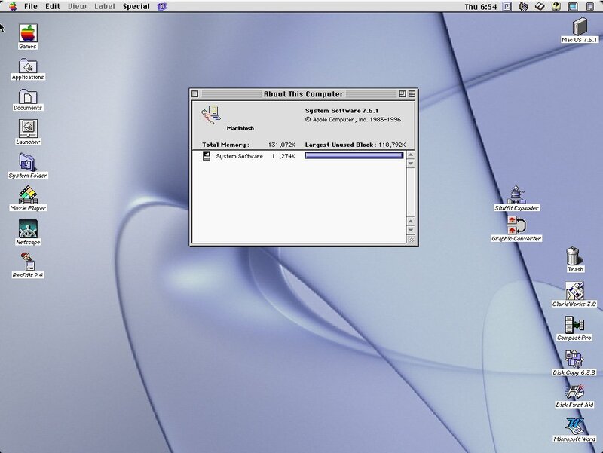Select the Microsoft Word icon
The width and height of the screenshot is (603, 453).
tap(575, 425)
